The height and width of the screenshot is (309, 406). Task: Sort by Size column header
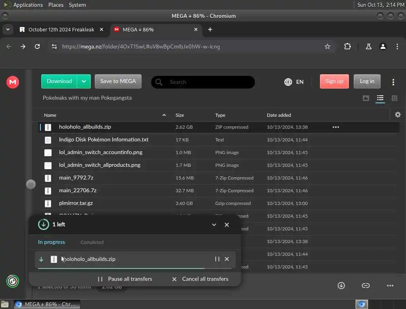(x=180, y=115)
